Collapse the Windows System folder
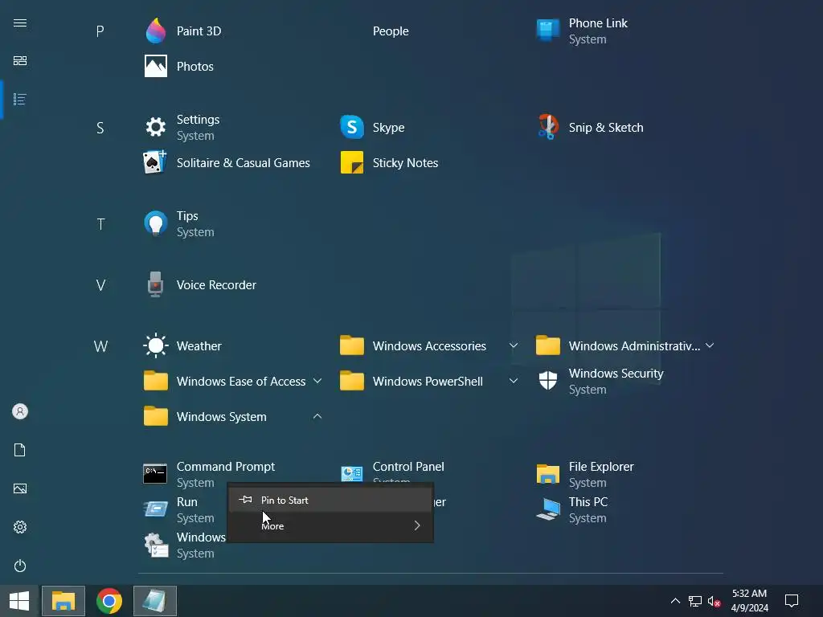Viewport: 823px width, 617px height. (233, 417)
